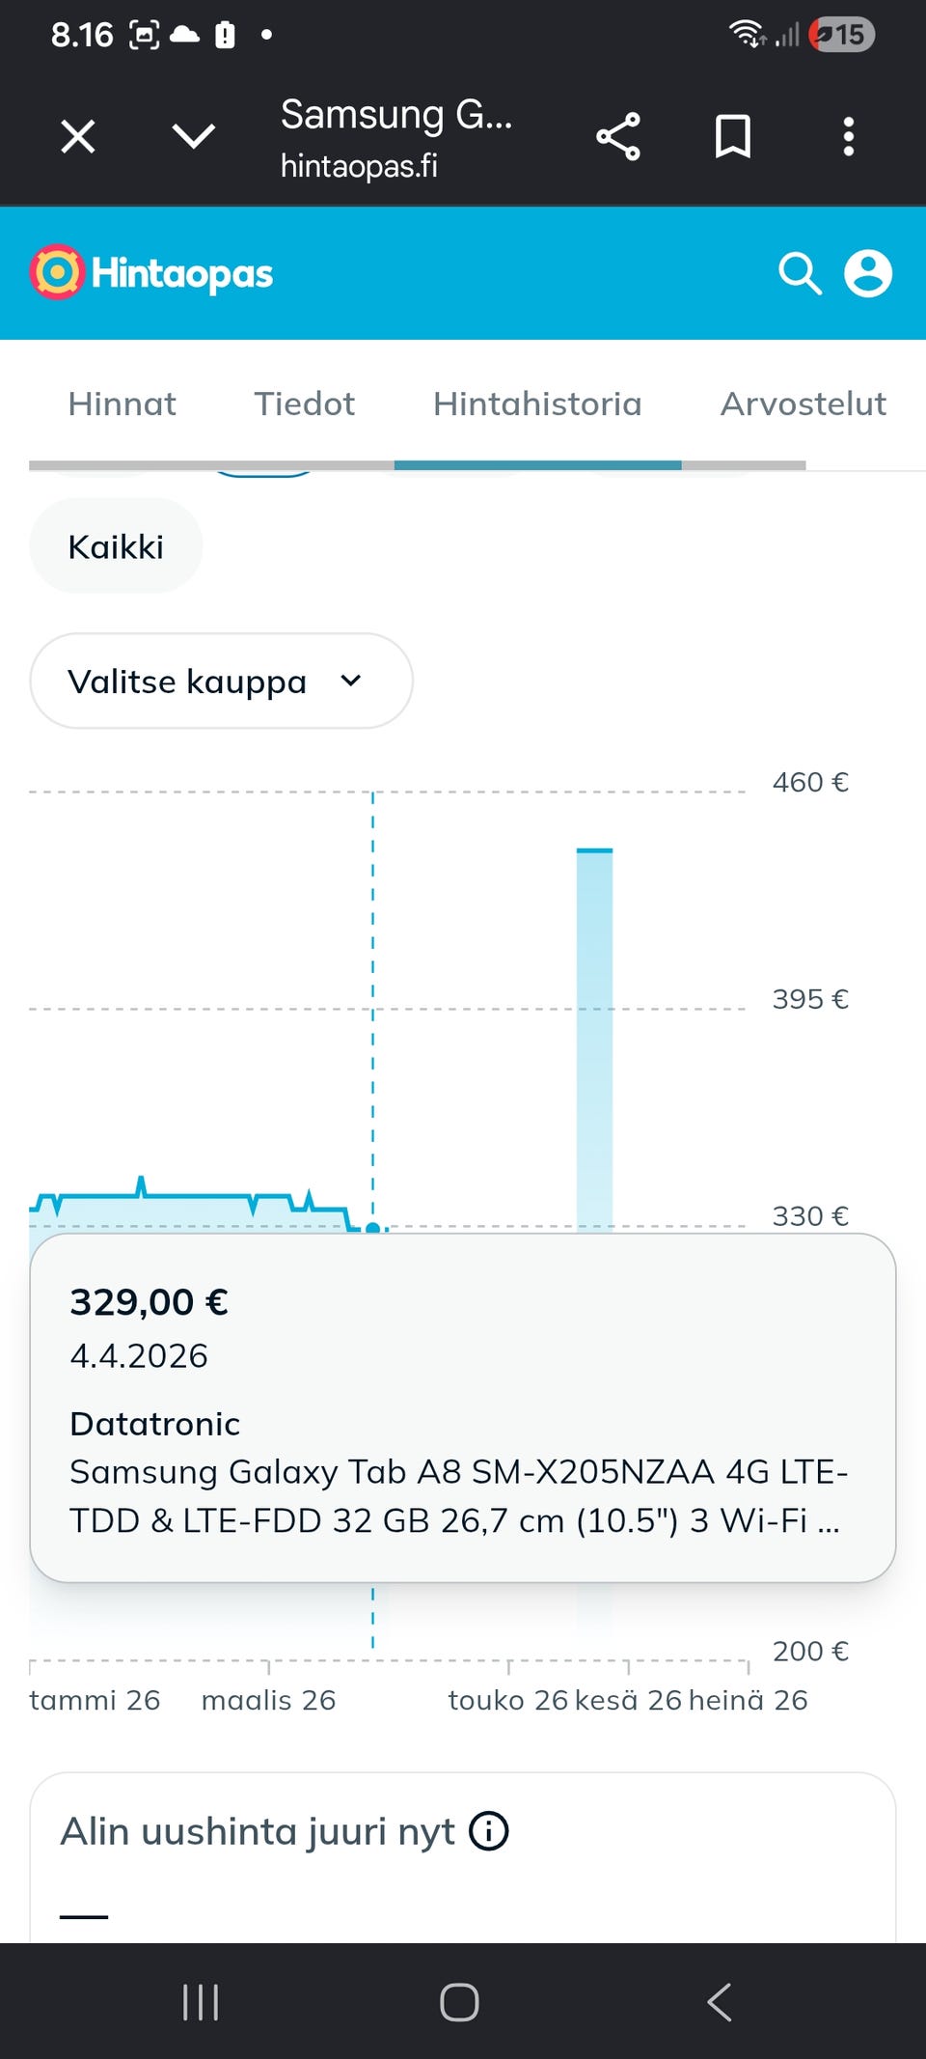Tap the Android back navigation arrow

pos(721,2002)
